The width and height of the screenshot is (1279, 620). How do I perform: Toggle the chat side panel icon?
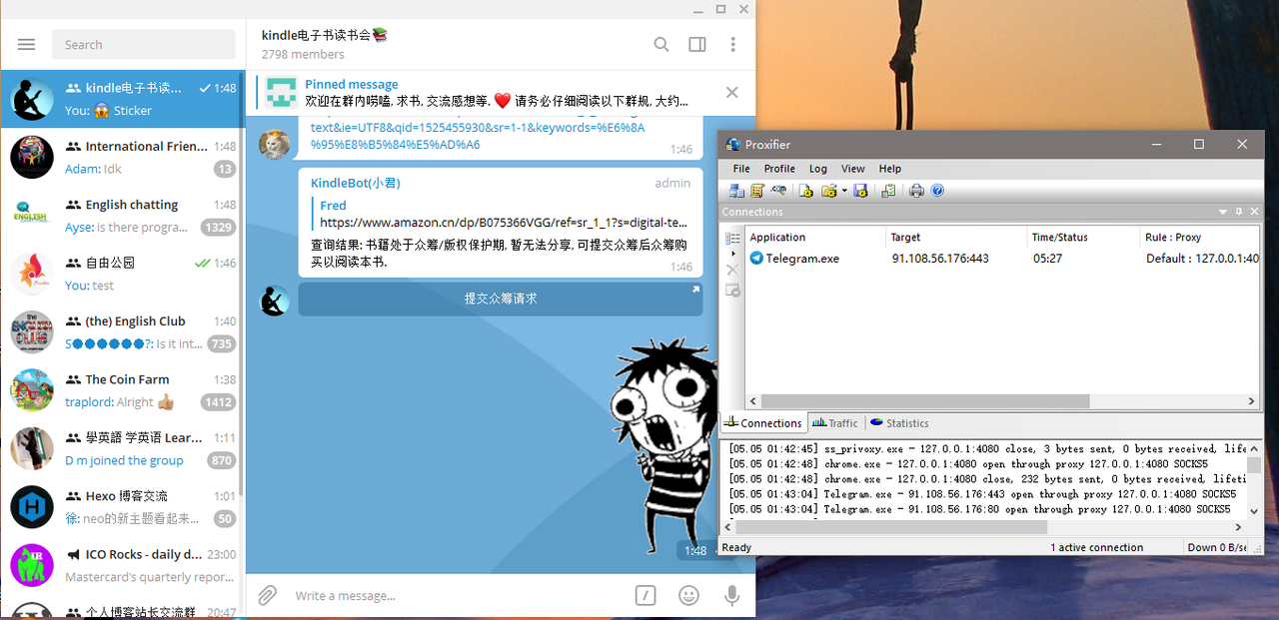point(697,44)
